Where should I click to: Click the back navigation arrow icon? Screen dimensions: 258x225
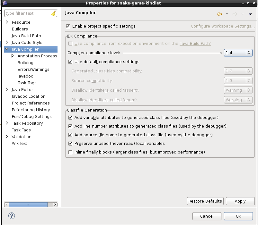(x=220, y=14)
